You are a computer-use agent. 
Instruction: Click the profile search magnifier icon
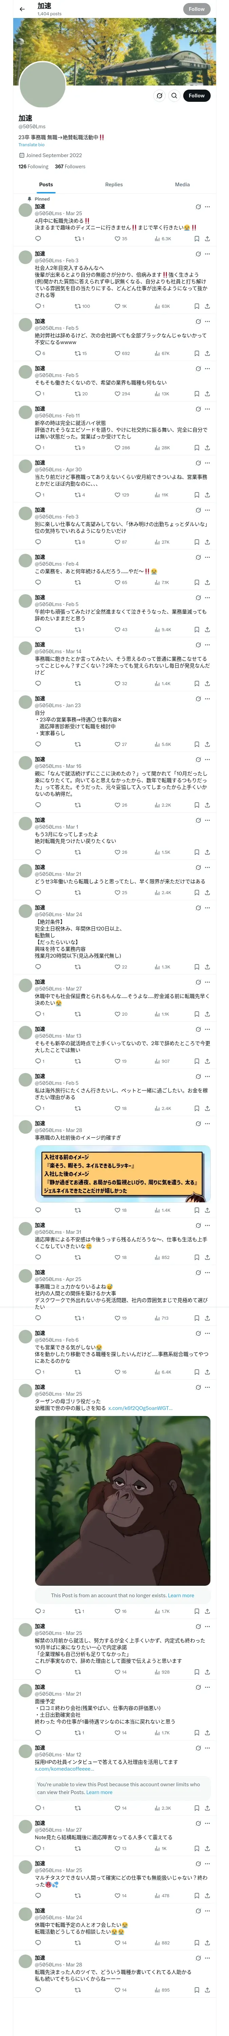[x=174, y=96]
